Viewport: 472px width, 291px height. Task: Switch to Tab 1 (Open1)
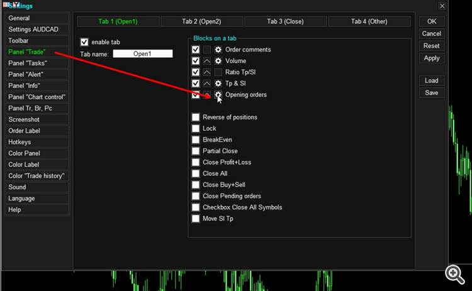[x=118, y=21]
